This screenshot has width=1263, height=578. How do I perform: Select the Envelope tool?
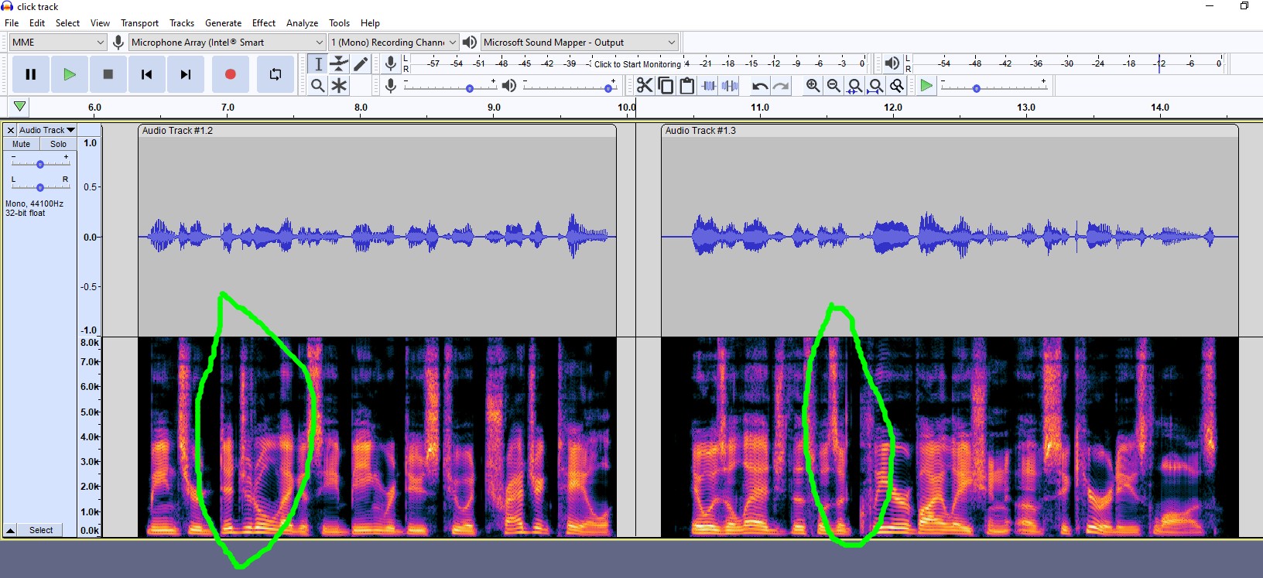point(339,64)
